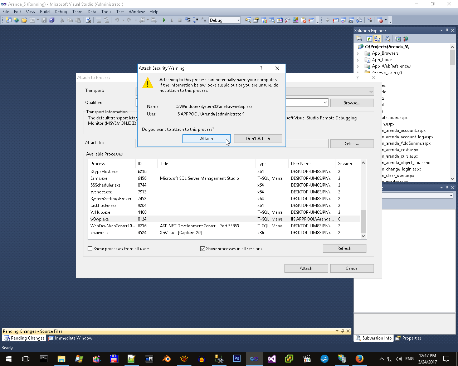
Task: Open the Pending Changes panel options dropdown arrow
Action: [337, 331]
